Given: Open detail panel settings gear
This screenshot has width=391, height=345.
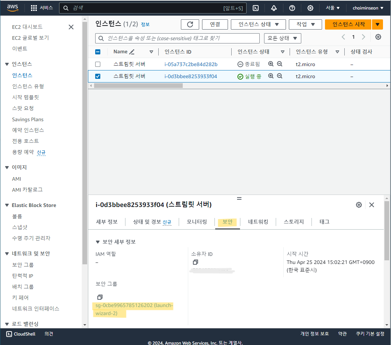Looking at the screenshot, I should click(x=359, y=205).
